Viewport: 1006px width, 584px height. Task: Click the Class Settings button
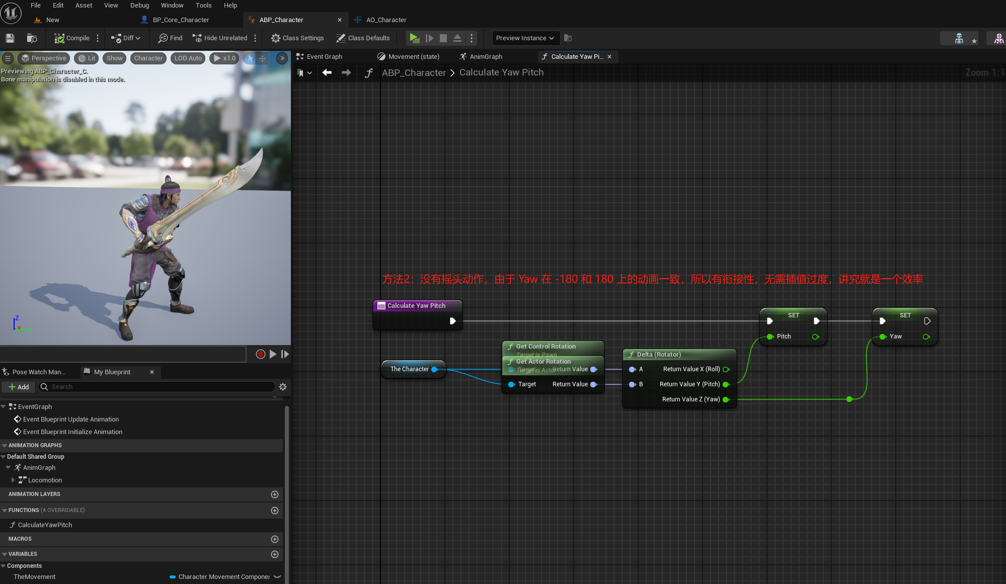coord(297,38)
